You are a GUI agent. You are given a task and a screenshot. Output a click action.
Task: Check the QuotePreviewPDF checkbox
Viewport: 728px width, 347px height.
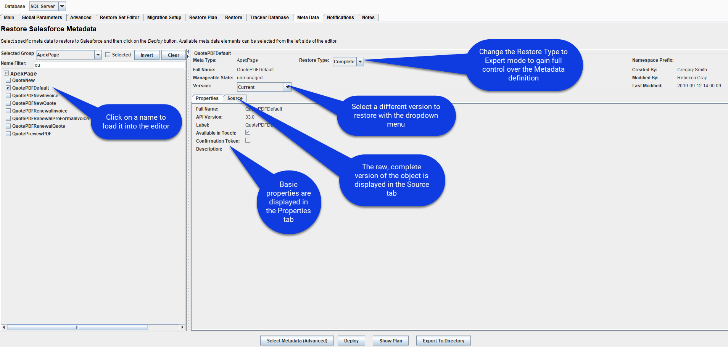tap(8, 134)
